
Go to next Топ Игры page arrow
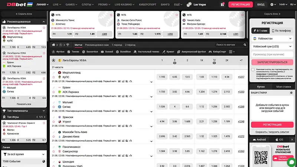[45, 117]
